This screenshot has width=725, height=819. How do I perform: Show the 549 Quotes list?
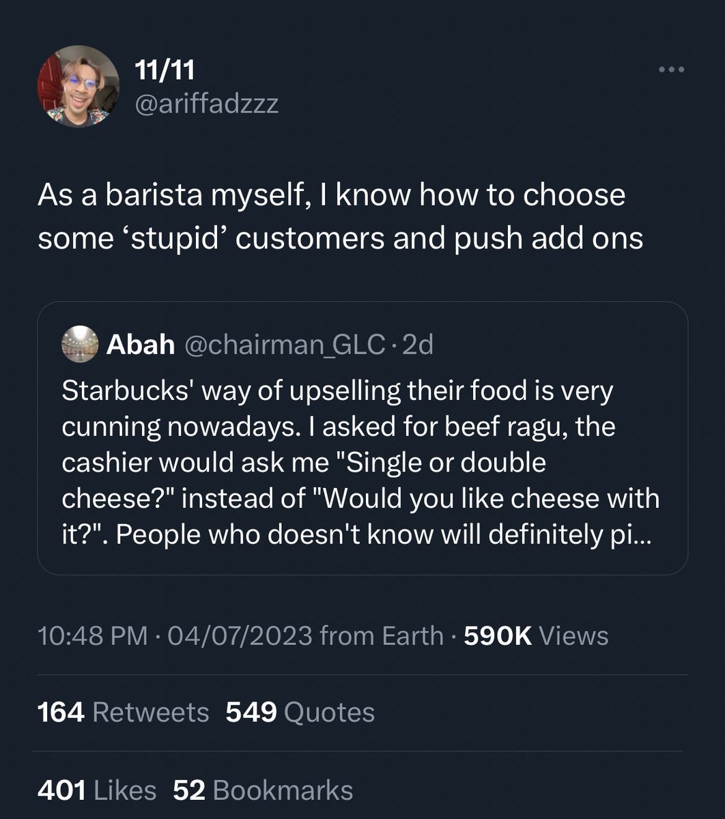(x=300, y=713)
